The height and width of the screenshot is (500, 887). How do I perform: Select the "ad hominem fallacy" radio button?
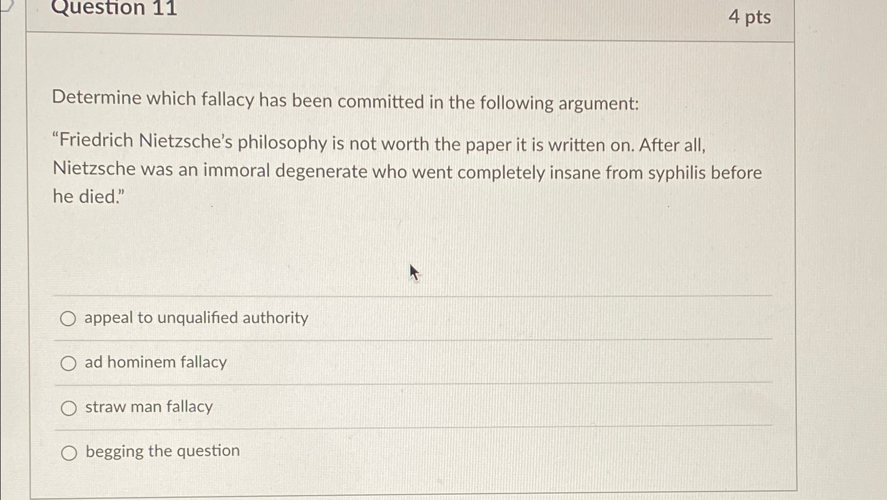[69, 363]
